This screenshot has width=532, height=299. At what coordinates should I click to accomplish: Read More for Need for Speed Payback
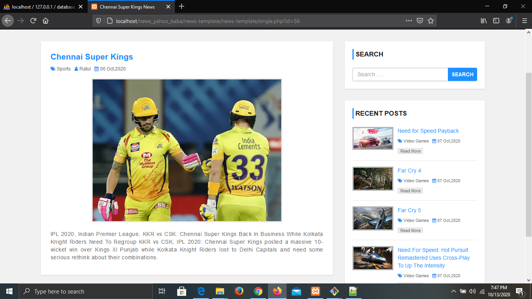(410, 151)
